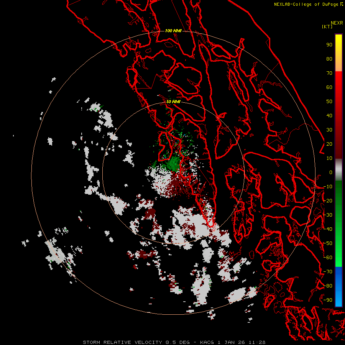Image resolution: width=345 pixels, height=345 pixels.
Task: Click the "-20" value on velocity scale
Action: click(328, 201)
